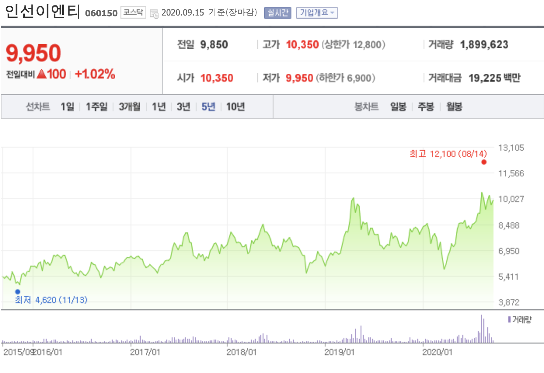Click the stock code 060150
Viewport: 544px width, 373px height.
click(x=101, y=13)
